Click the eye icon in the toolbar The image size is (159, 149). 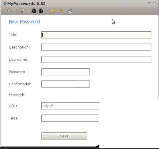[x=8, y=11]
